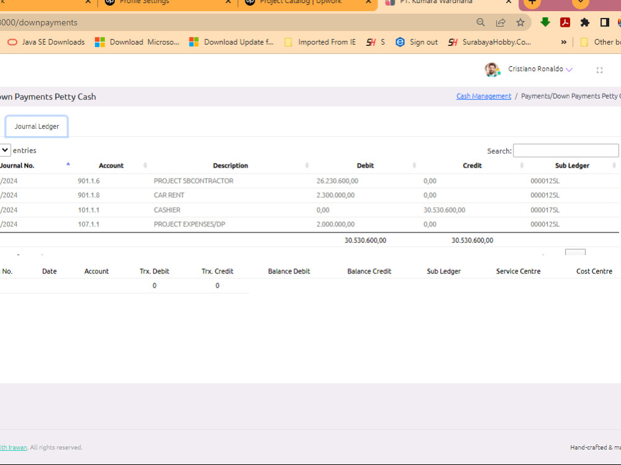
Task: Click the PROJECT SBCONTRACTOR description cell
Action: (194, 180)
